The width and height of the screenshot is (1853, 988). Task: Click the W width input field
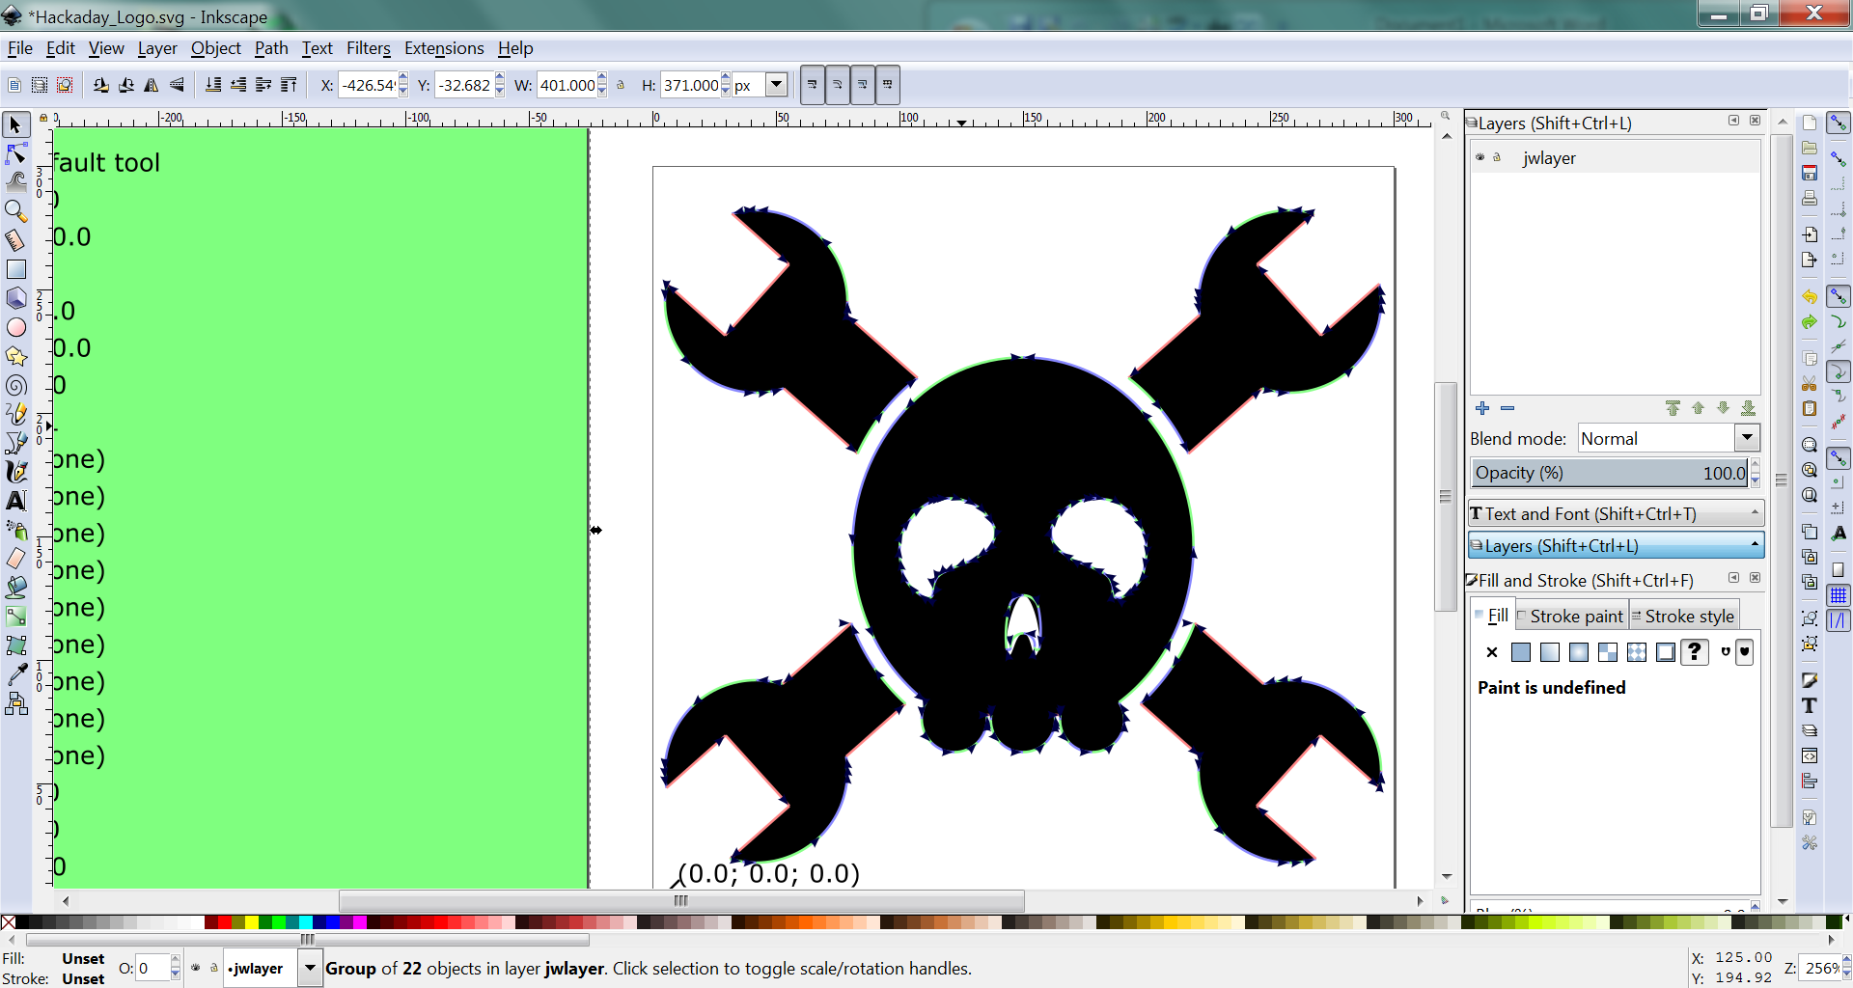click(567, 85)
